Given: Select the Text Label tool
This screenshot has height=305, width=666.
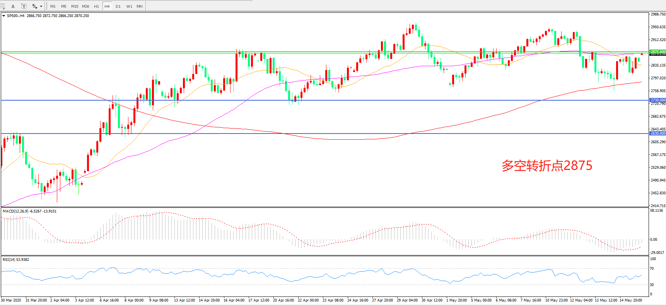Looking at the screenshot, I should (24, 6).
